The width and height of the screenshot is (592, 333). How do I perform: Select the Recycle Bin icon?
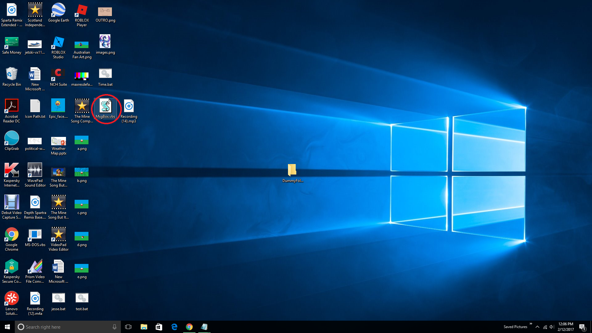tap(12, 77)
